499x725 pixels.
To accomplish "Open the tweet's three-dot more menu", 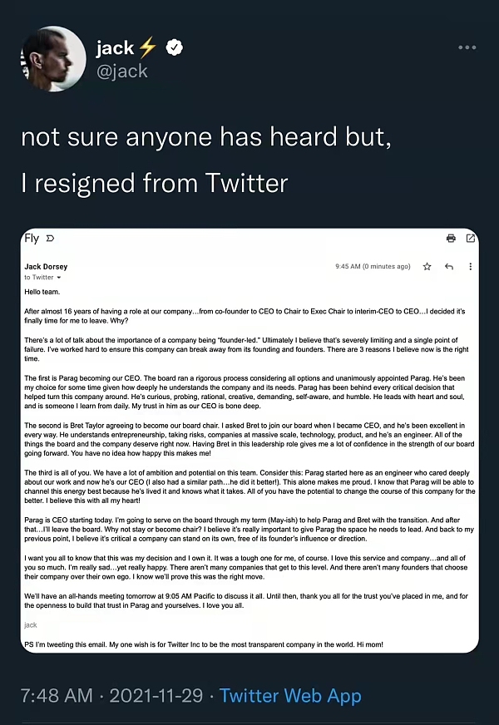I will coord(467,47).
